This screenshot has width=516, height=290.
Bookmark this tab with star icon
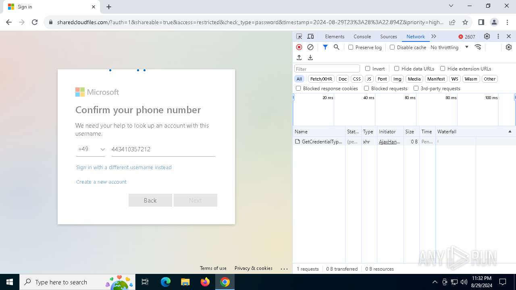465,22
